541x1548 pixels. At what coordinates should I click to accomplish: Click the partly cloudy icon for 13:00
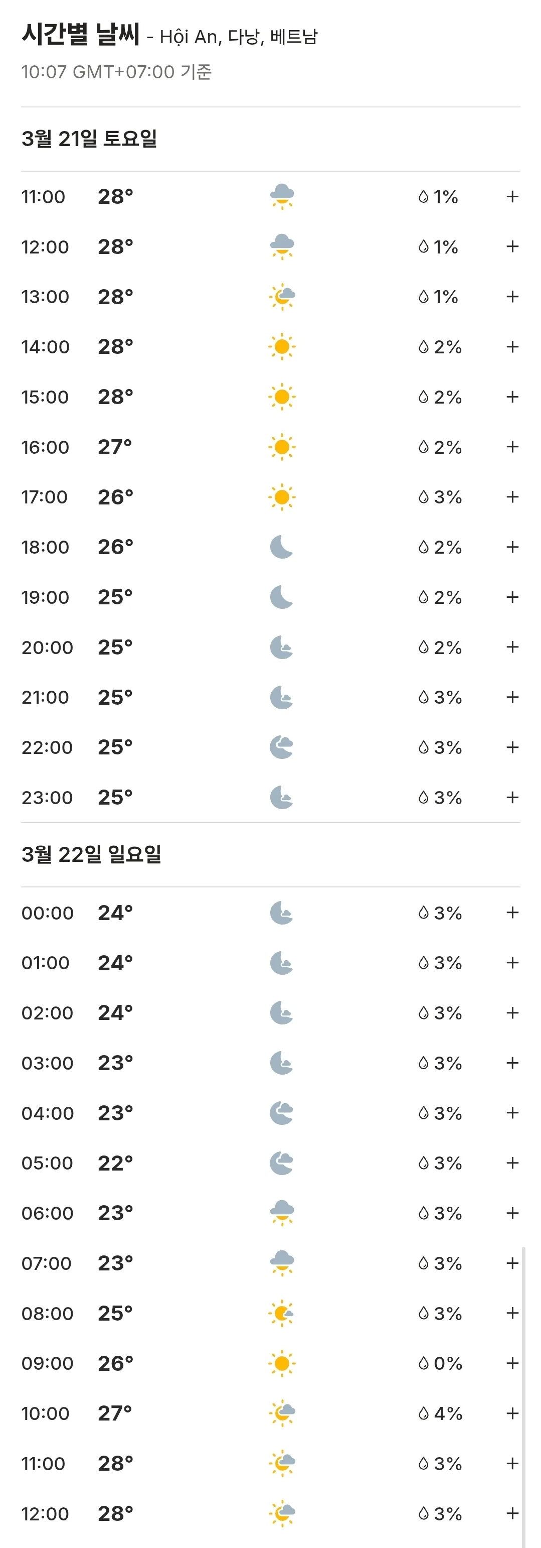click(282, 297)
